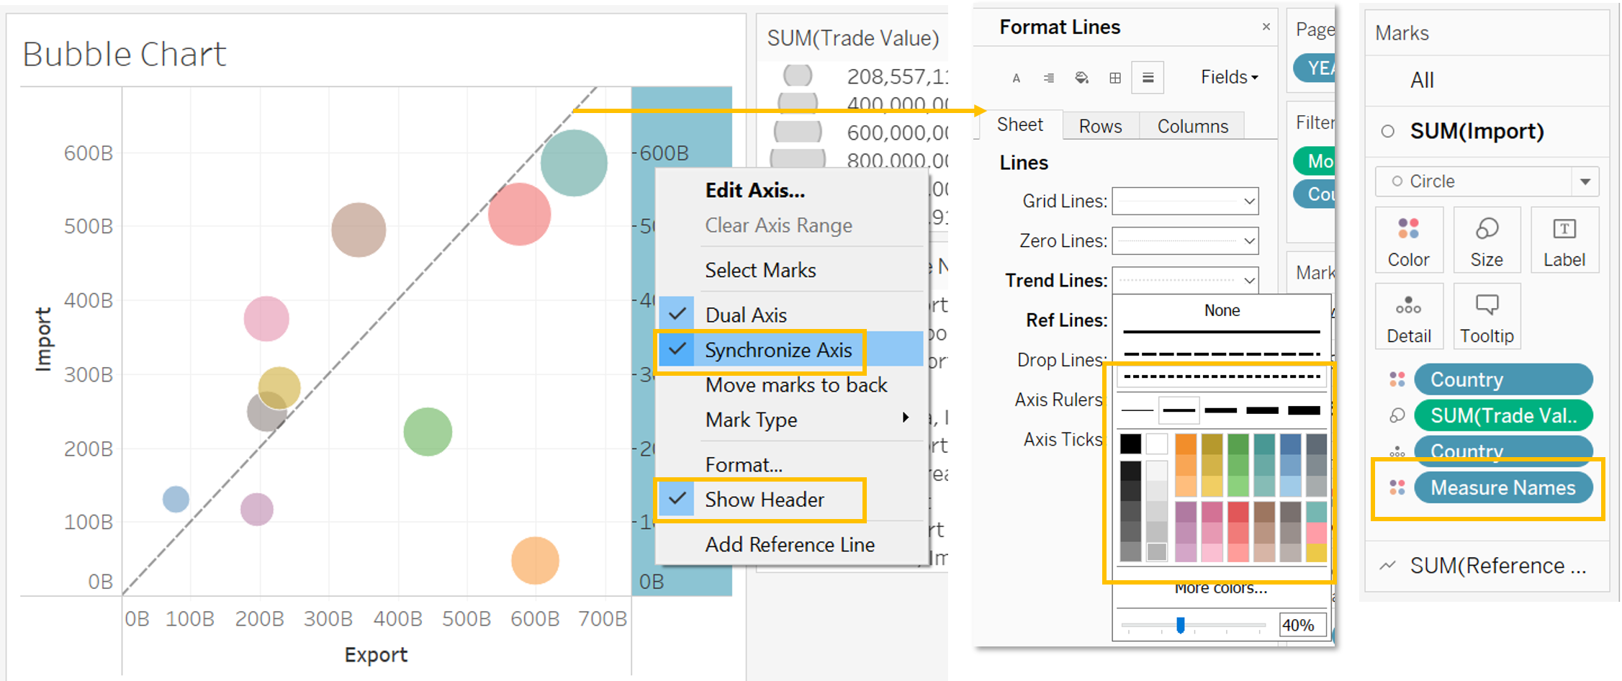Image resolution: width=1622 pixels, height=681 pixels.
Task: Toggle the Dual Axis option
Action: tap(746, 315)
